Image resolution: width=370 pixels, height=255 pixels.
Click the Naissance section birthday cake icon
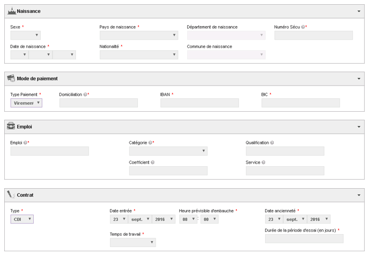pyautogui.click(x=11, y=11)
